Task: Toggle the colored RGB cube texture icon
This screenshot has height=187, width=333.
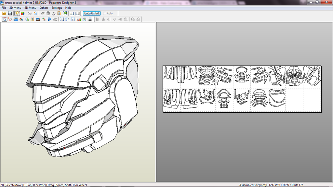Action: (x=22, y=13)
